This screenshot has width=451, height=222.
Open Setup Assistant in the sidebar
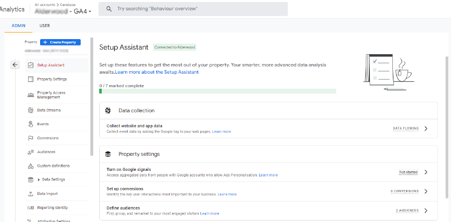[x=57, y=65]
